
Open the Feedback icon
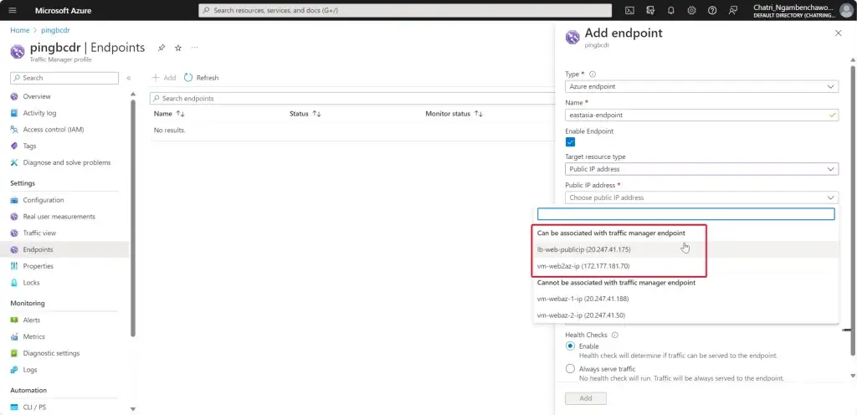pyautogui.click(x=733, y=10)
